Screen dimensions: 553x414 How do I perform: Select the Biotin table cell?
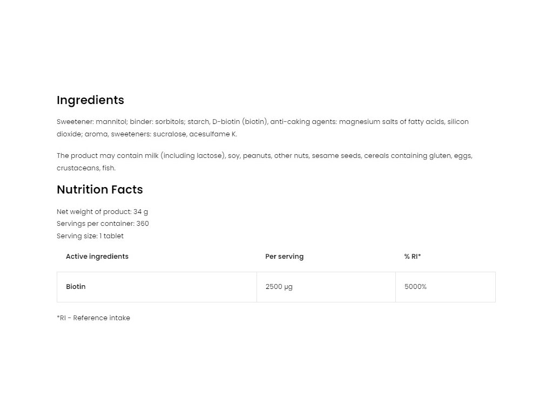point(157,287)
